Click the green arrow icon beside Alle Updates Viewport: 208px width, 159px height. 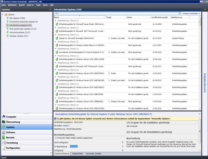(x=8, y=18)
